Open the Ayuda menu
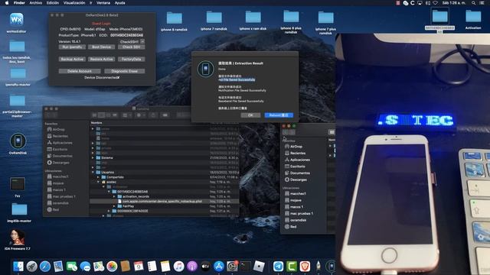 point(119,3)
